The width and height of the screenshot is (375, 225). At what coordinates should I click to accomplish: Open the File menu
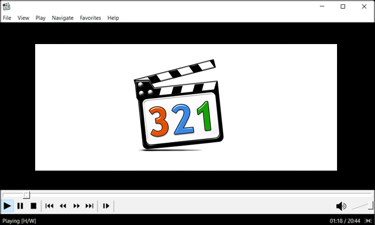pyautogui.click(x=7, y=18)
